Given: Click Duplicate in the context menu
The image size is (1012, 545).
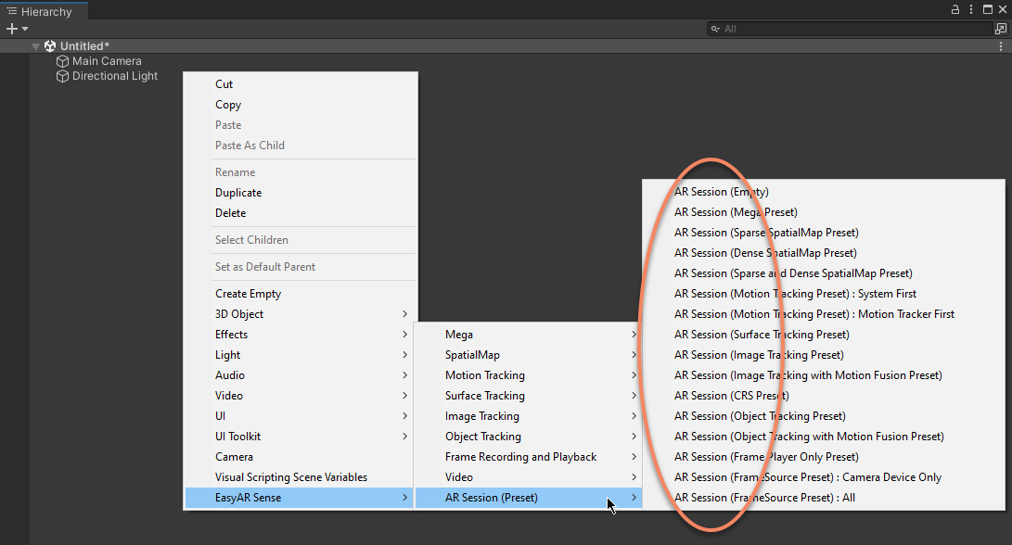Looking at the screenshot, I should (238, 193).
